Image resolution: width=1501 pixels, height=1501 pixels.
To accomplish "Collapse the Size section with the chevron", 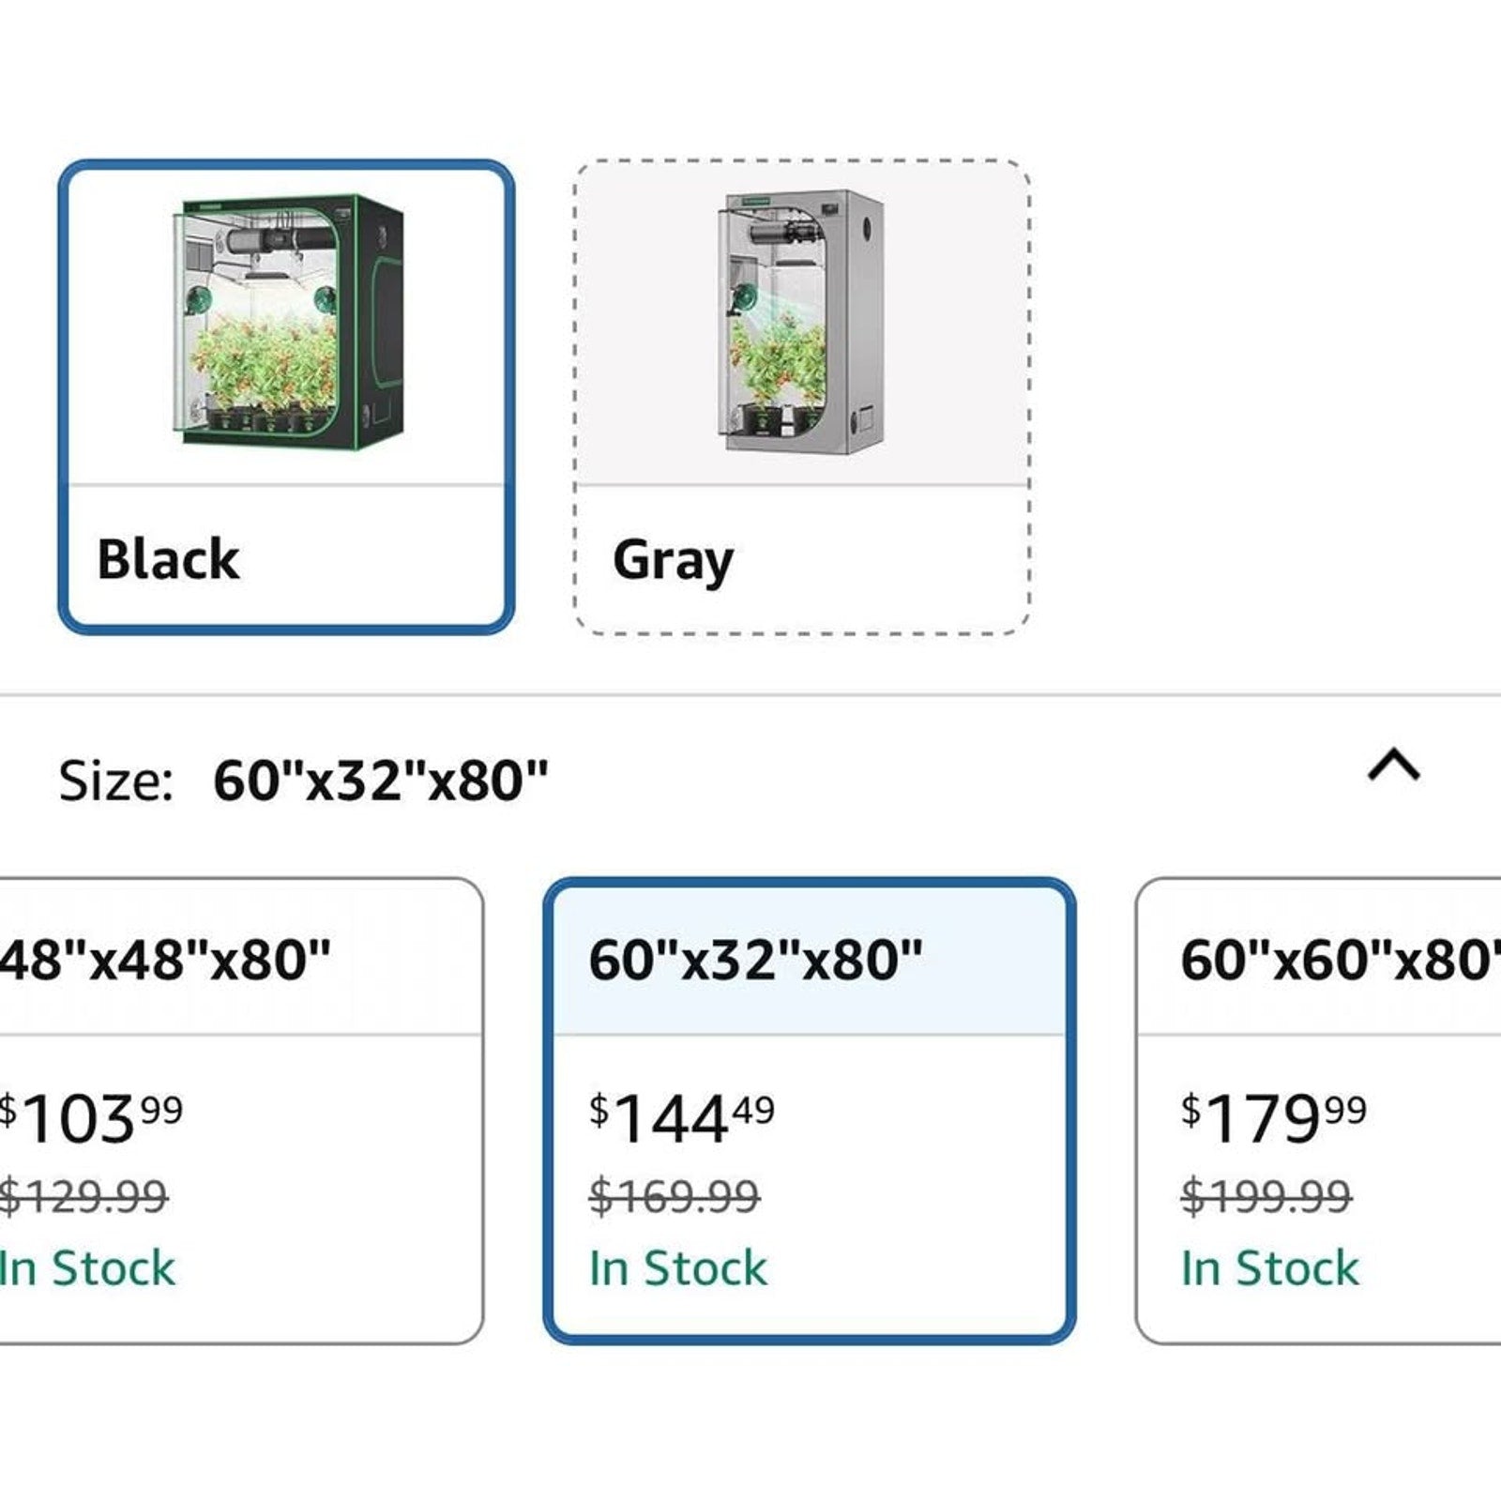I will [x=1394, y=766].
